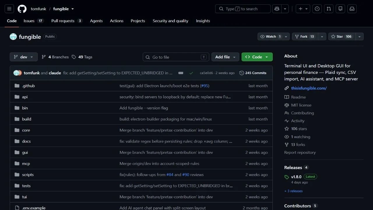Open the Projects tab
This screenshot has height=210, width=373.
(x=138, y=21)
